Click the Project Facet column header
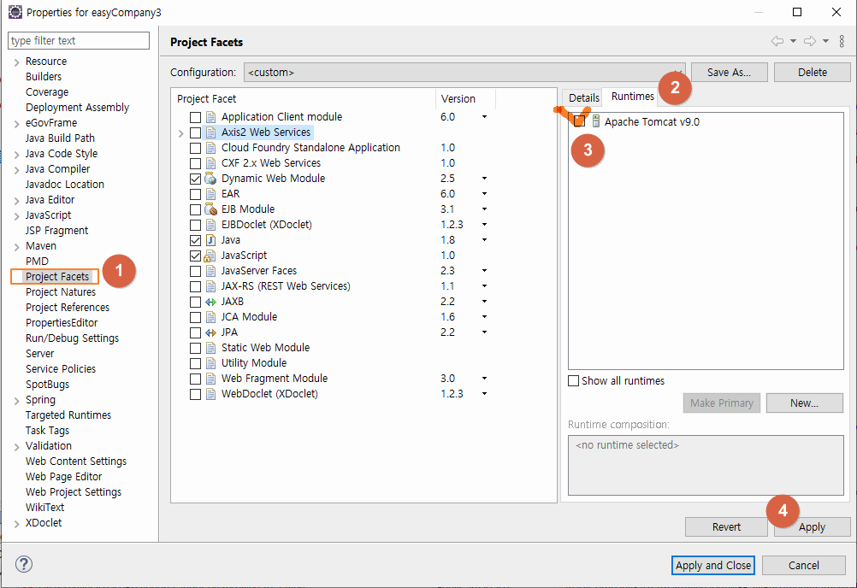The height and width of the screenshot is (588, 857). pyautogui.click(x=304, y=99)
